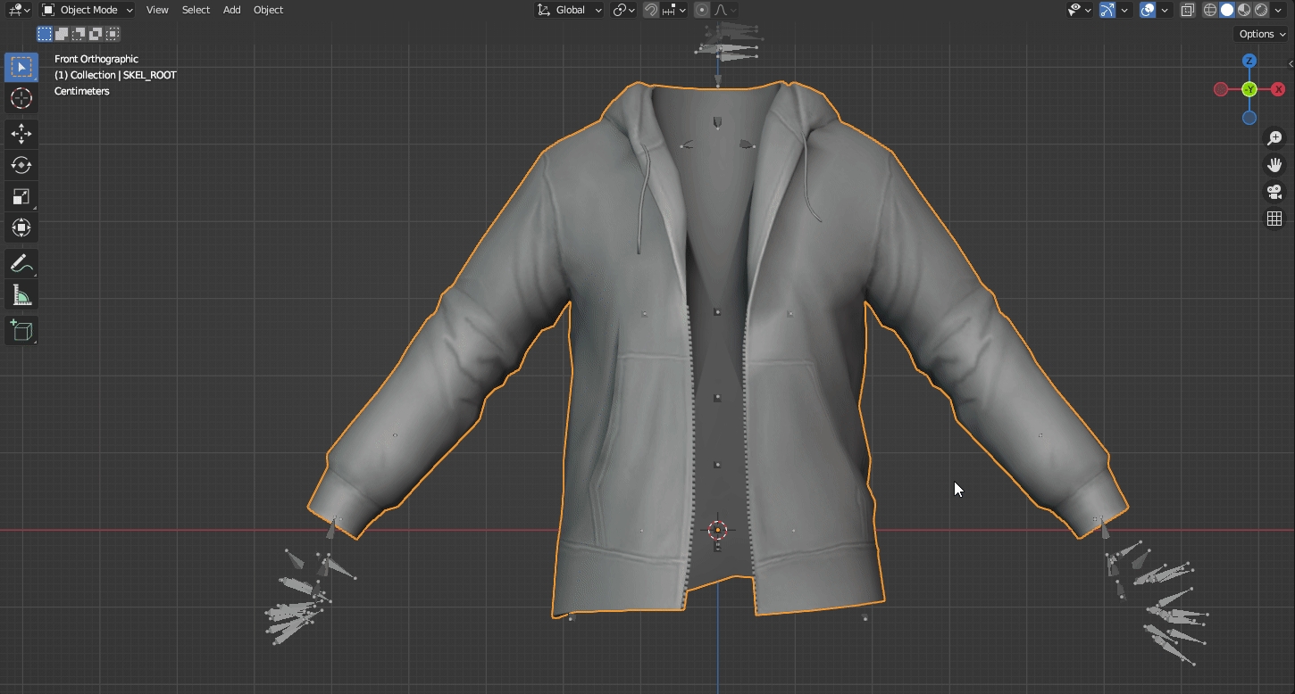Click the camera view icon
Image resolution: width=1295 pixels, height=694 pixels.
click(1274, 192)
